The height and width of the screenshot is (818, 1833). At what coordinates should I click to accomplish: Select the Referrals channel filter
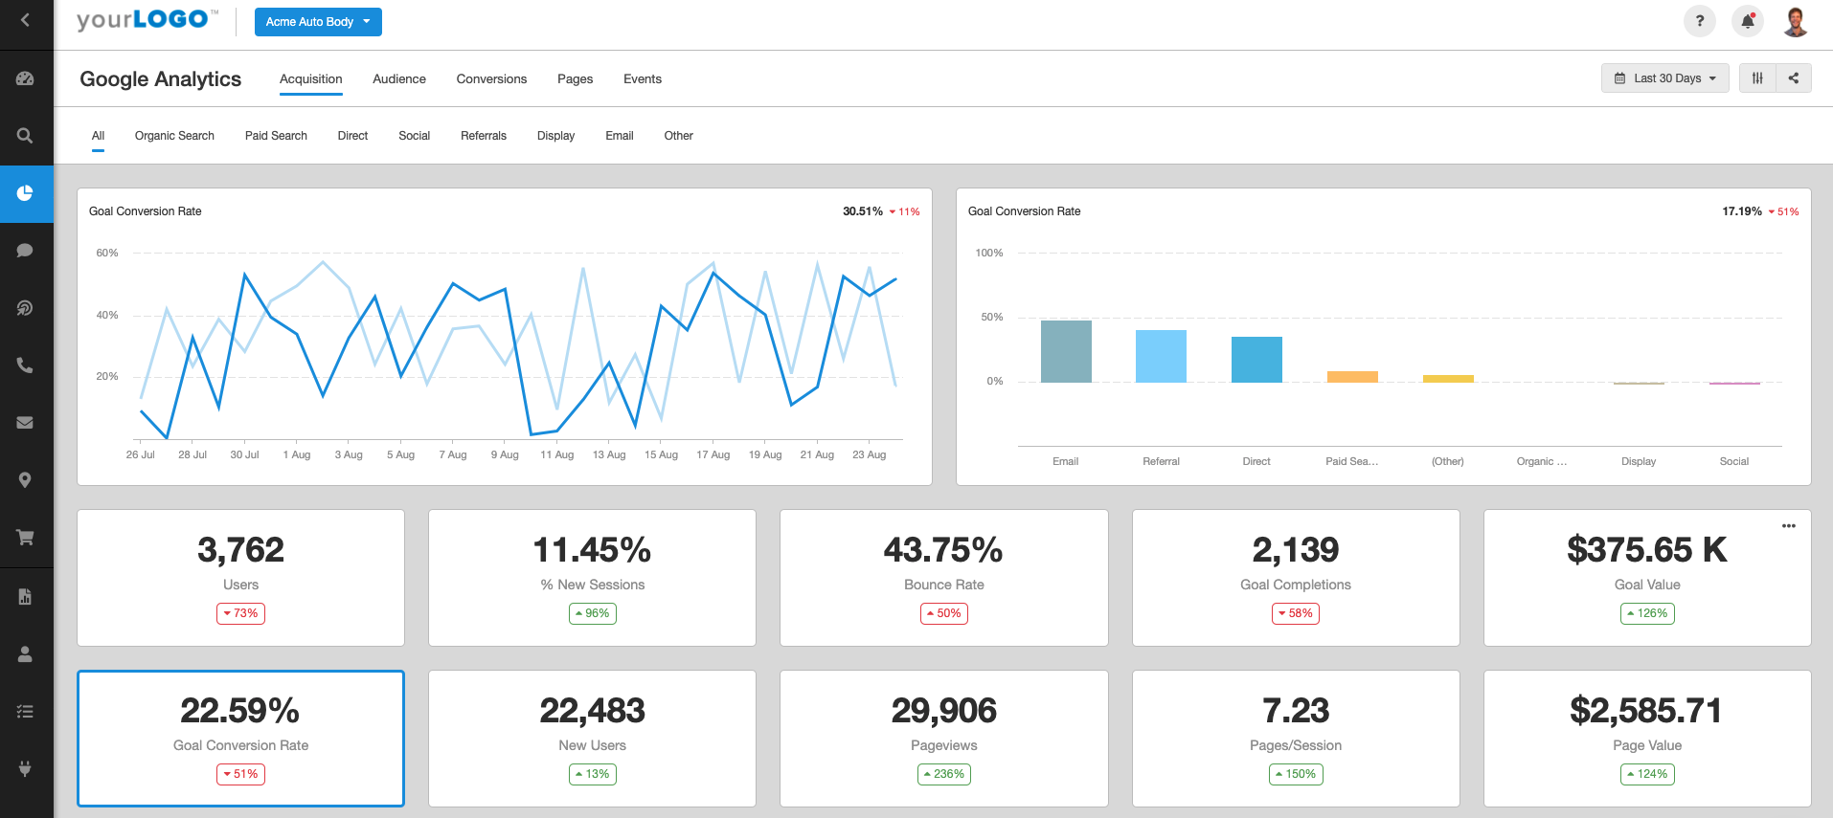click(484, 136)
